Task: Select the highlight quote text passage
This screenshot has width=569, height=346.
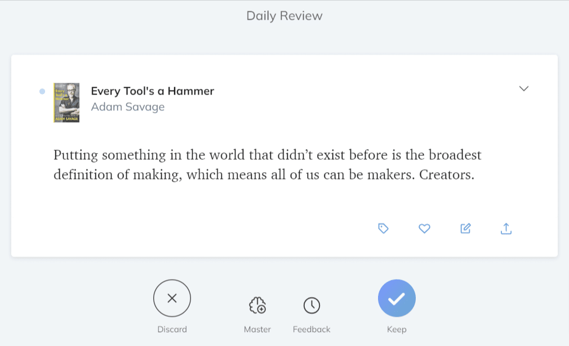Action: (x=268, y=165)
